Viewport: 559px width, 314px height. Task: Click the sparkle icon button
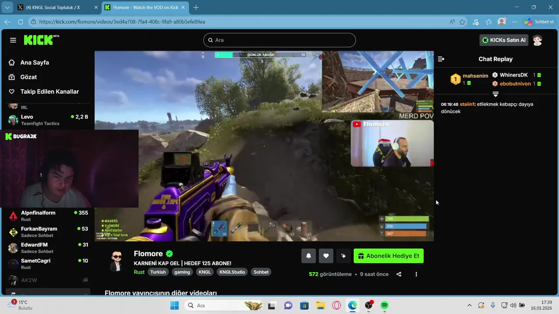343,256
